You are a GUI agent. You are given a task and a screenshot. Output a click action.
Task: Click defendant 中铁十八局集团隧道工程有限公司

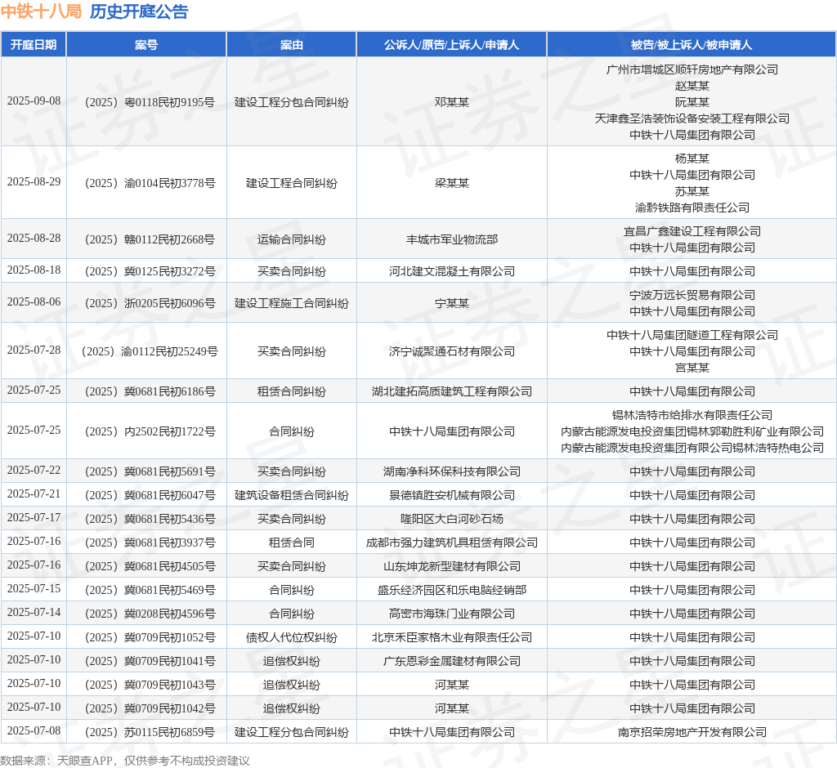click(x=692, y=335)
